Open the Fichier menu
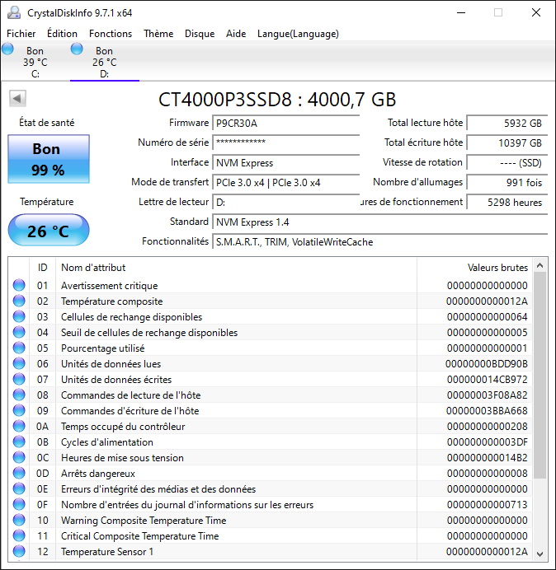 21,34
